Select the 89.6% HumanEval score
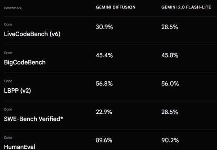 104,140
